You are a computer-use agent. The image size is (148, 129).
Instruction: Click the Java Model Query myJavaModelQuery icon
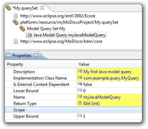pos(29,35)
